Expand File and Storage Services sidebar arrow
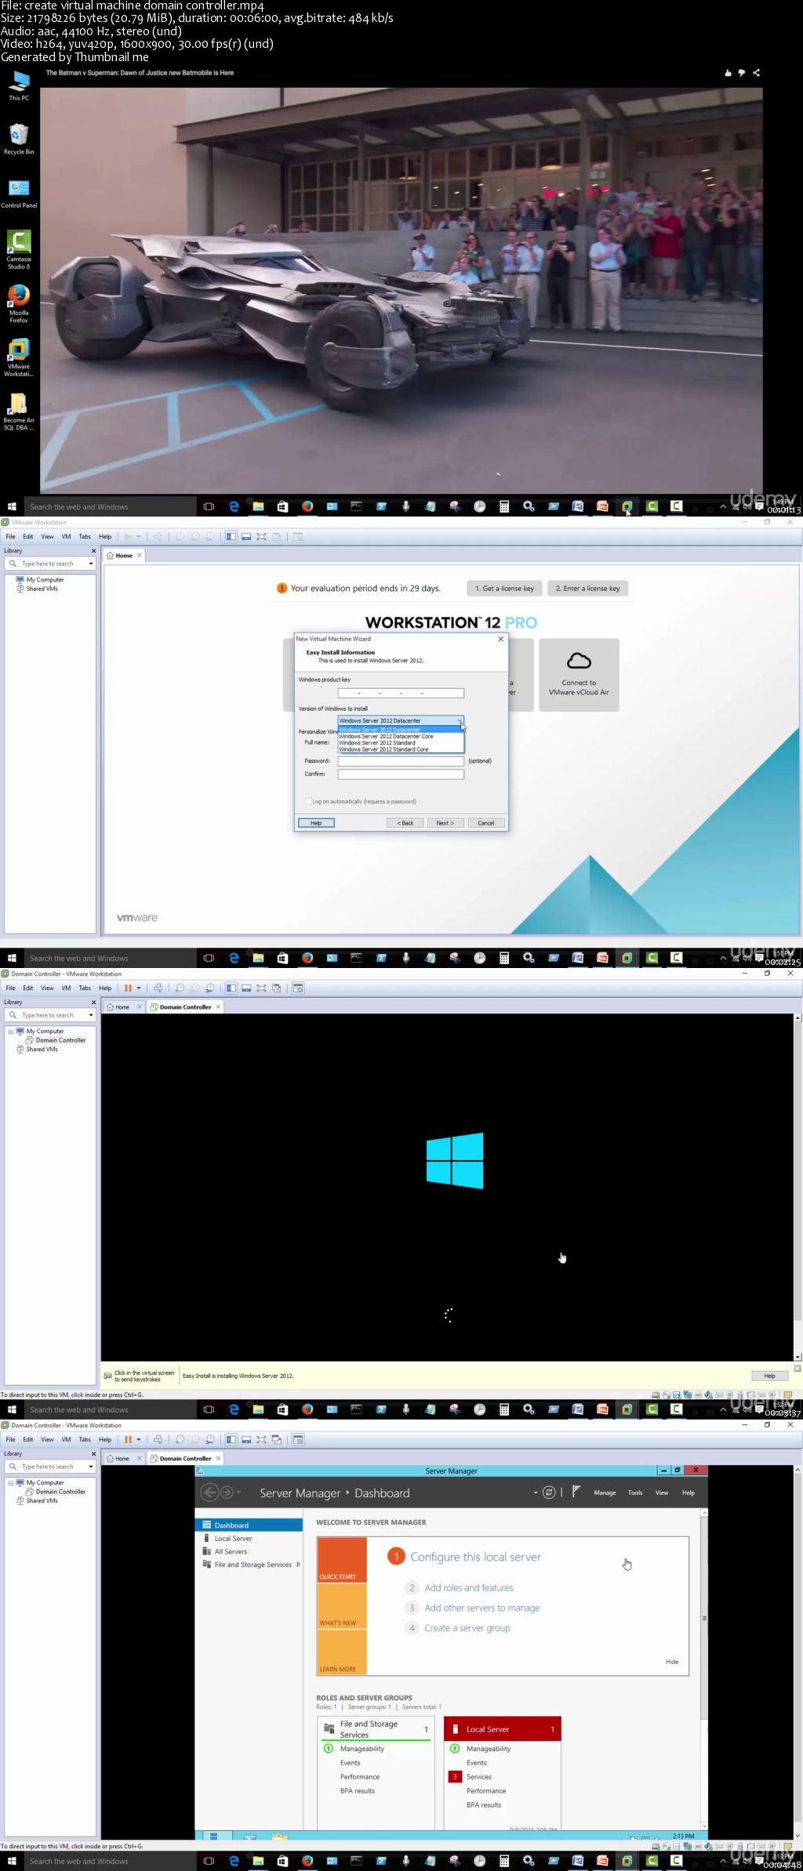Image resolution: width=803 pixels, height=1871 pixels. [x=298, y=1565]
